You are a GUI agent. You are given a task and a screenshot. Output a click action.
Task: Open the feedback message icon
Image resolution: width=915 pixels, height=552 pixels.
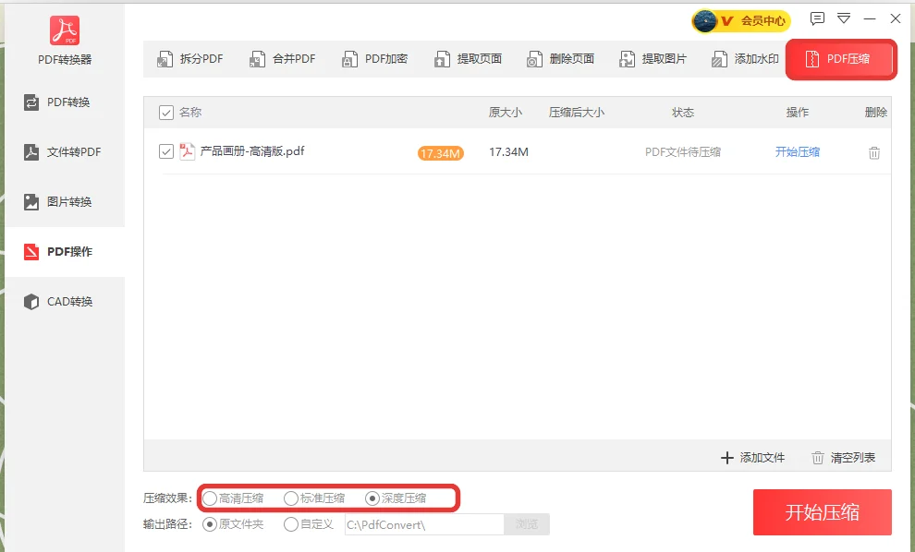(x=817, y=18)
